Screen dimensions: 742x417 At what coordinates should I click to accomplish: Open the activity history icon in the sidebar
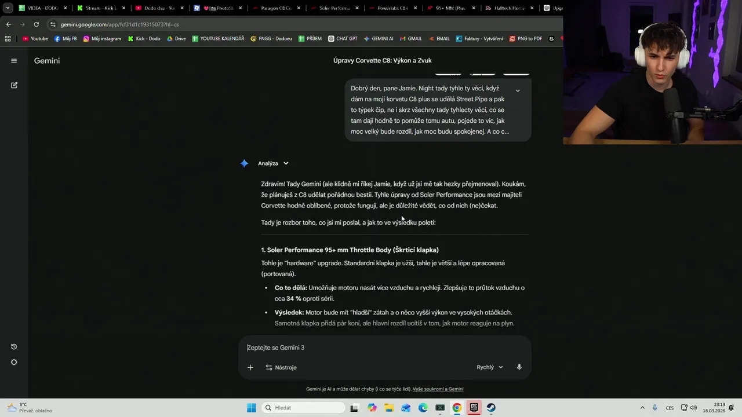coord(14,347)
